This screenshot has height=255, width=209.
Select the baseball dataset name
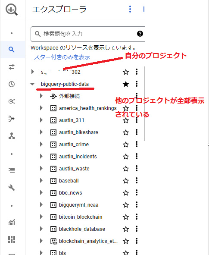click(69, 181)
